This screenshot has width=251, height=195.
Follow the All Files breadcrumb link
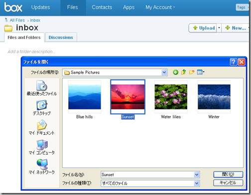coord(17,20)
